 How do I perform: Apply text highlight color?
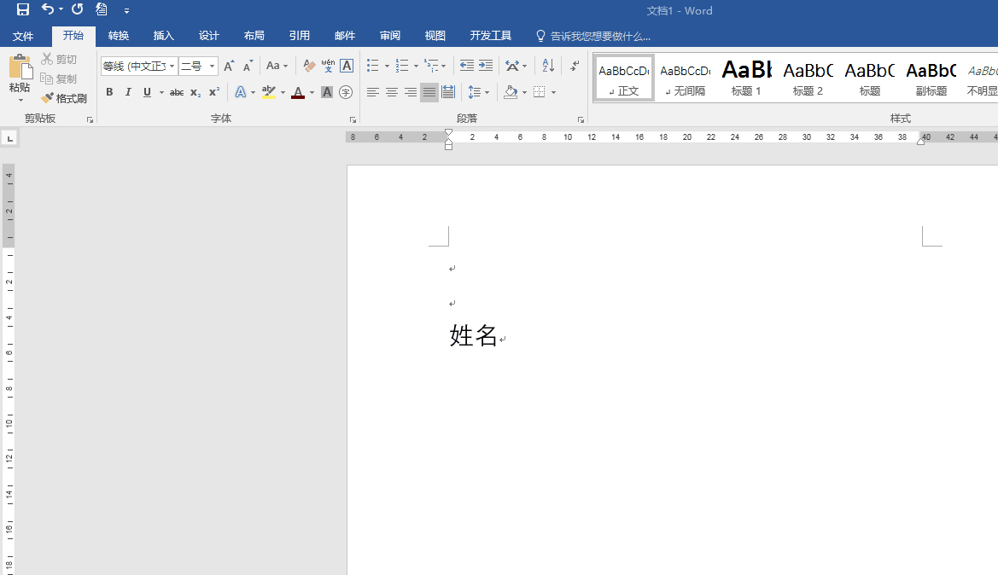[x=270, y=91]
